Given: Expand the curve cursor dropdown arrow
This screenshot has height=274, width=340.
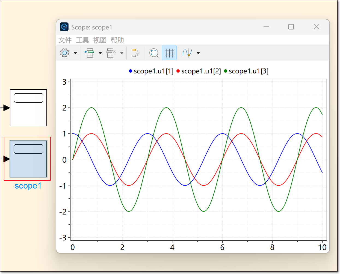Looking at the screenshot, I should [198, 53].
